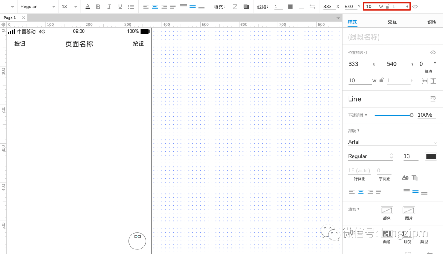Screen dimensions: 443x254
Task: Align text left using the top toolbar
Action: pos(146,7)
